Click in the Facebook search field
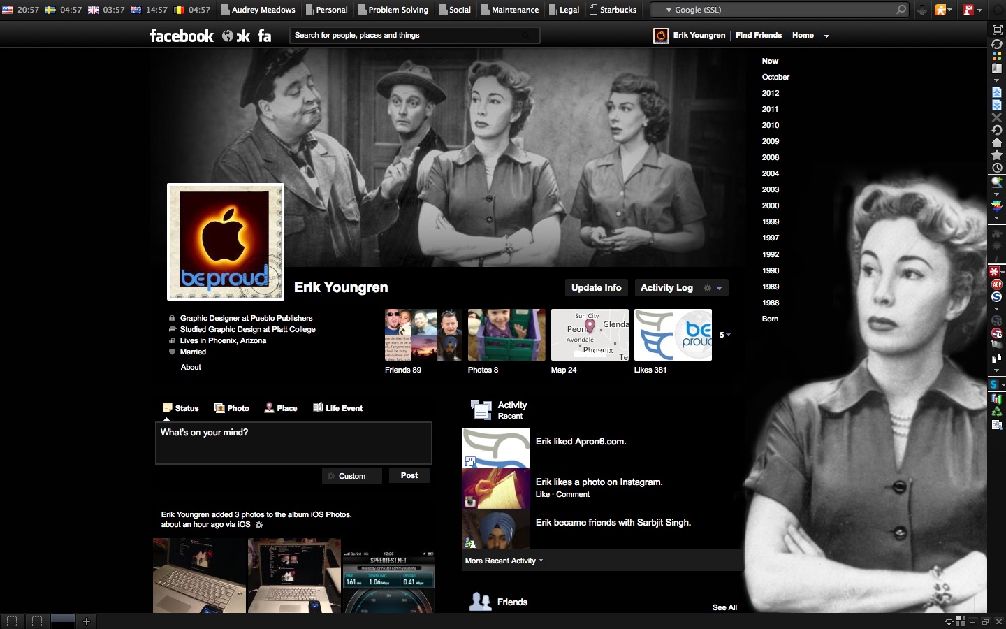This screenshot has height=629, width=1006. (414, 35)
